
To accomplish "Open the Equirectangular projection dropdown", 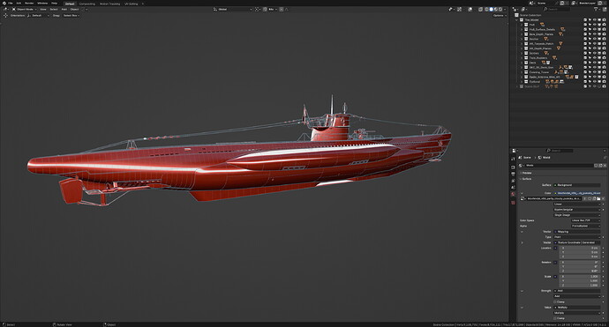I will point(576,210).
